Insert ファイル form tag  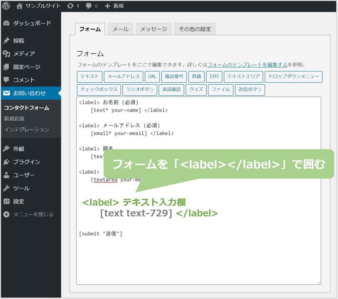coord(220,90)
